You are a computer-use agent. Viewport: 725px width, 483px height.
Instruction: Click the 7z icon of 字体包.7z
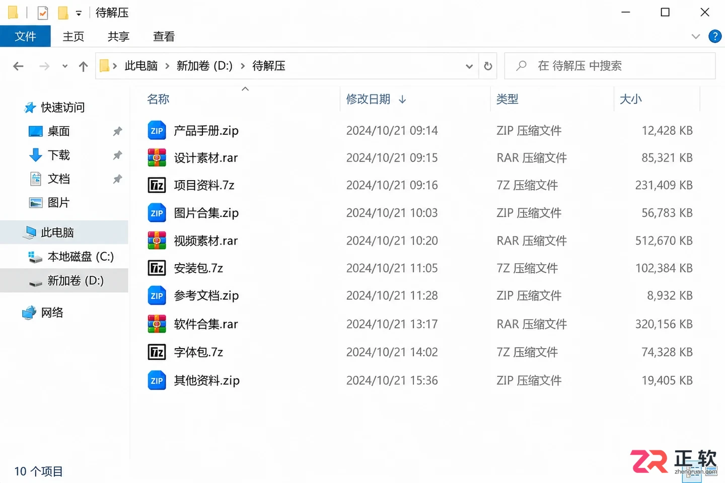click(x=157, y=352)
